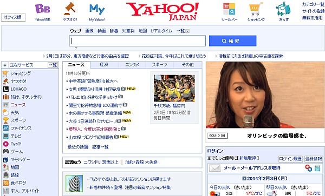Screen dimensions: 325x196
Task: Open the mail address acquisition link
Action: [x=252, y=168]
